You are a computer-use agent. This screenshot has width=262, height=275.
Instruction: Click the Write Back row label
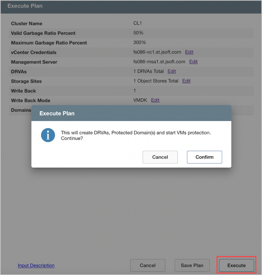coord(23,91)
